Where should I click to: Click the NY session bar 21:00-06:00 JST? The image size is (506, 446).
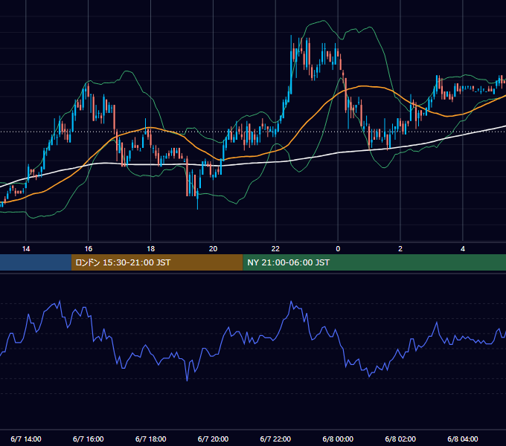(x=374, y=262)
